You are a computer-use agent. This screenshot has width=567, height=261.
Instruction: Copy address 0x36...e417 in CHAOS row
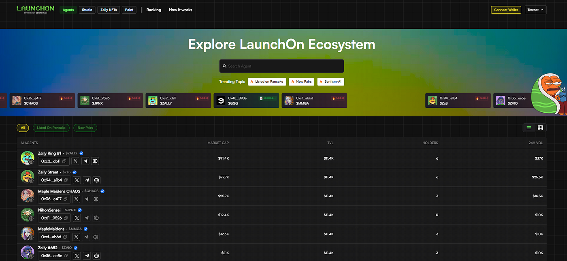(x=65, y=199)
